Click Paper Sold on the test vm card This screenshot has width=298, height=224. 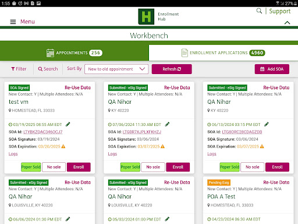tap(31, 167)
